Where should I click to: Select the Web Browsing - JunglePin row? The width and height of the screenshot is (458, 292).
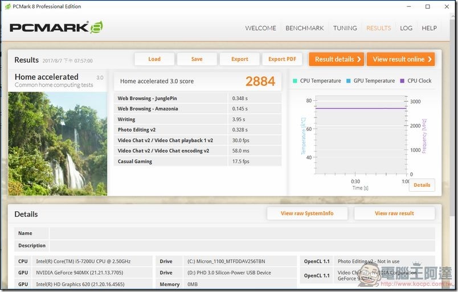(x=198, y=98)
